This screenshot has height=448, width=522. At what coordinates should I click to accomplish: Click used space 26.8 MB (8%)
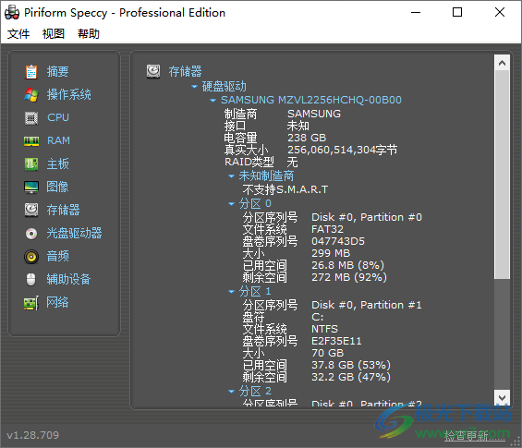click(348, 265)
